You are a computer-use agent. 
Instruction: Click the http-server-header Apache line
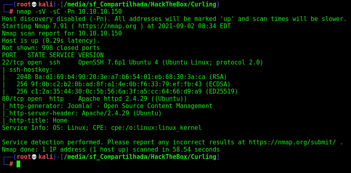(x=82, y=113)
